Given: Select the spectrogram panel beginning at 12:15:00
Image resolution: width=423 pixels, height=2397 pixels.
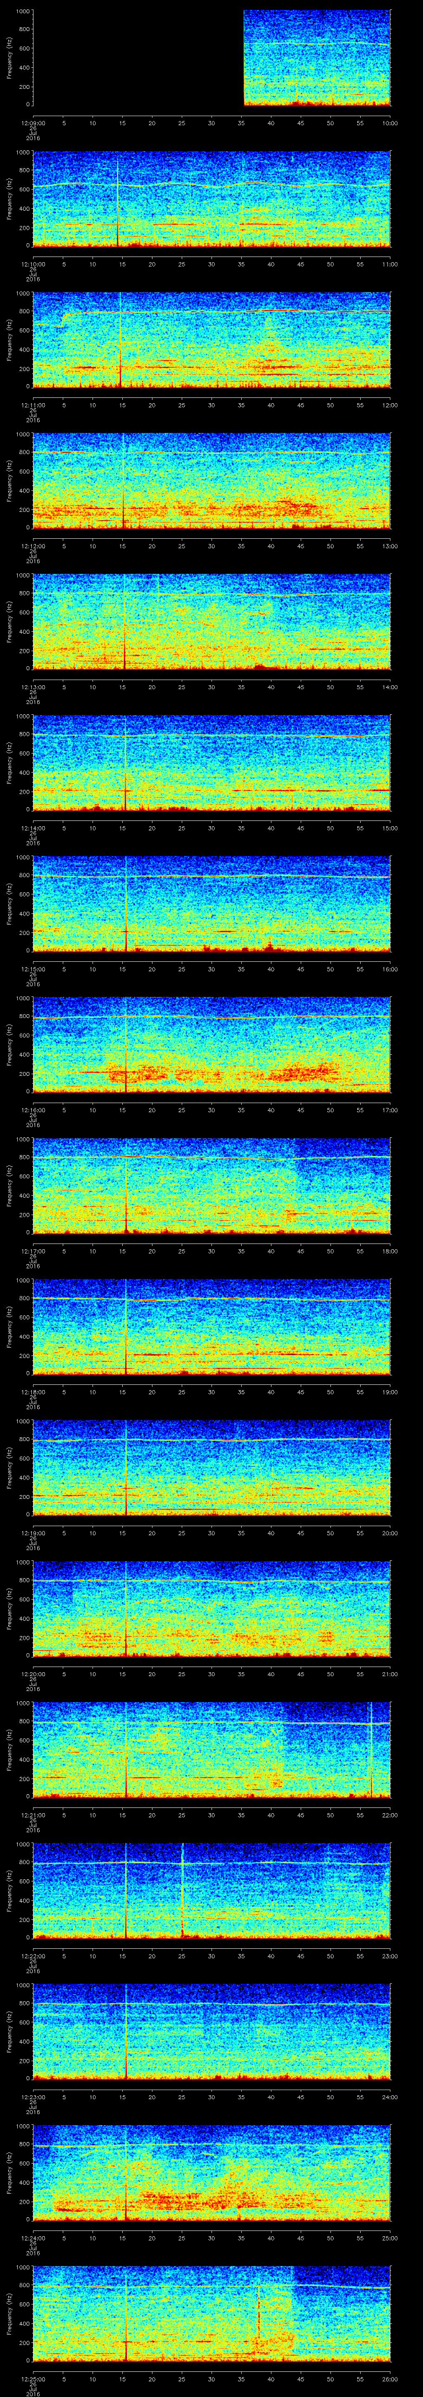Looking at the screenshot, I should point(211,904).
